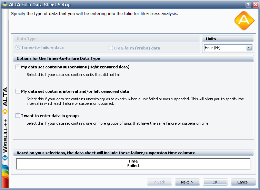Image resolution: width=260 pixels, height=190 pixels.
Task: Click the Weibull++ W icon in sidebar
Action: pos(4,158)
